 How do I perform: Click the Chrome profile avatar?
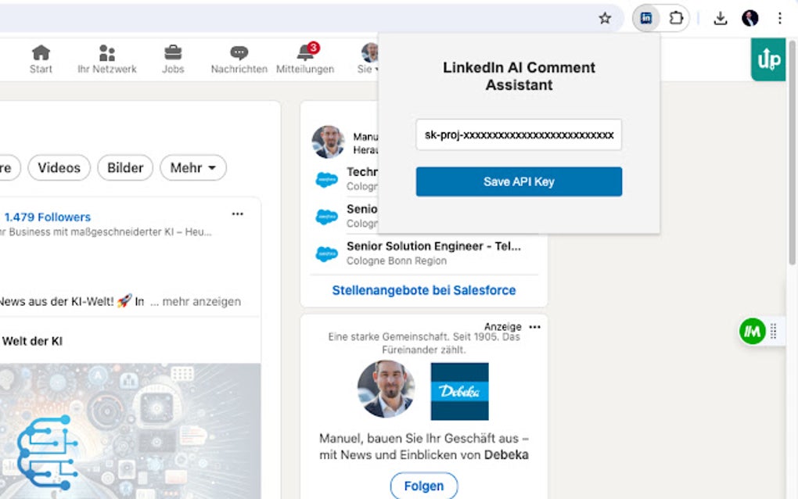click(749, 17)
